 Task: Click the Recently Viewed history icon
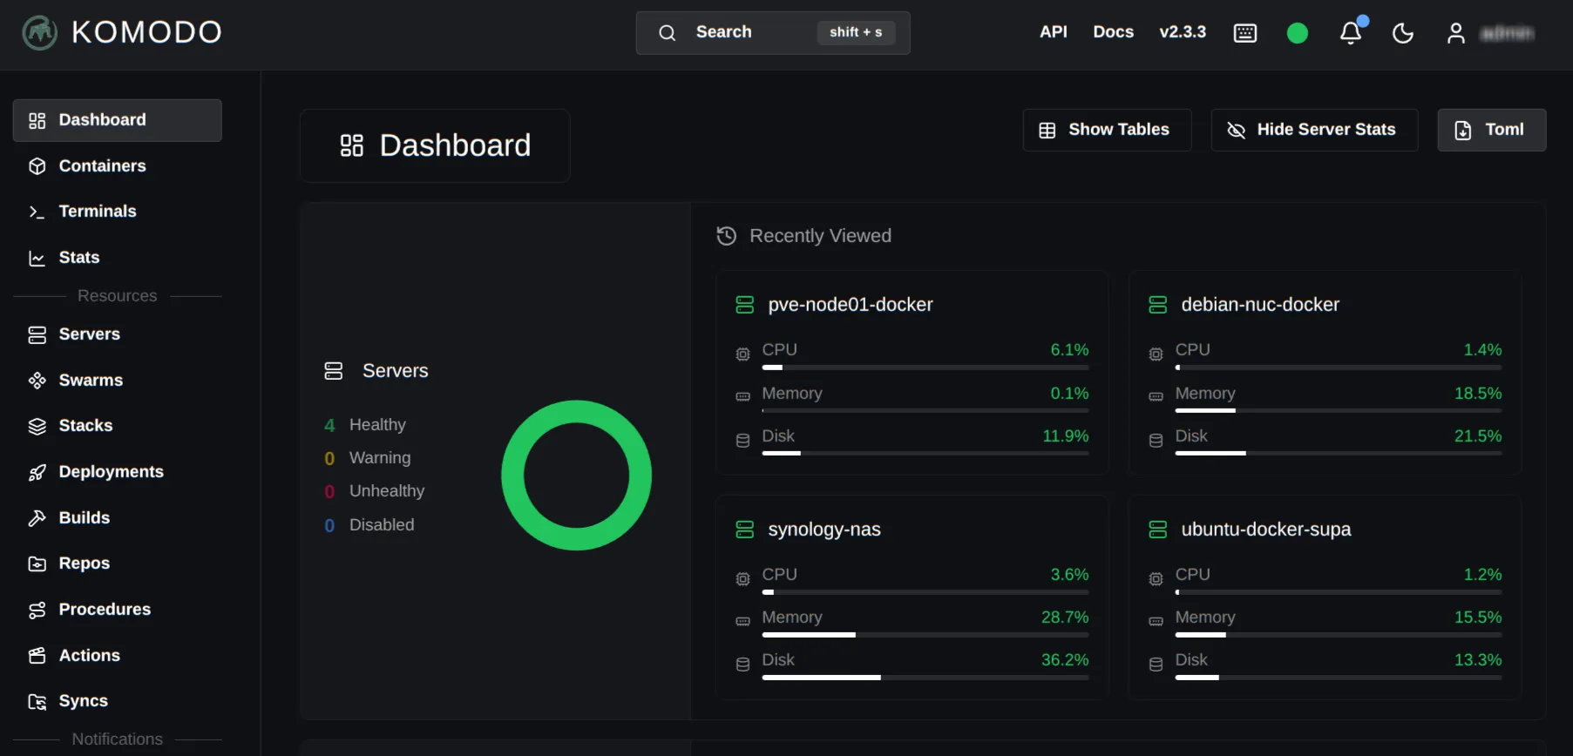pos(727,236)
